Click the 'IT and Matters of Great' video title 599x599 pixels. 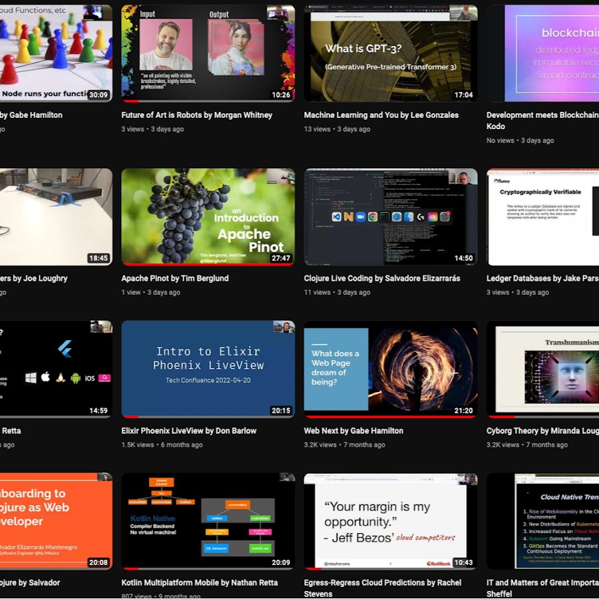click(x=543, y=588)
